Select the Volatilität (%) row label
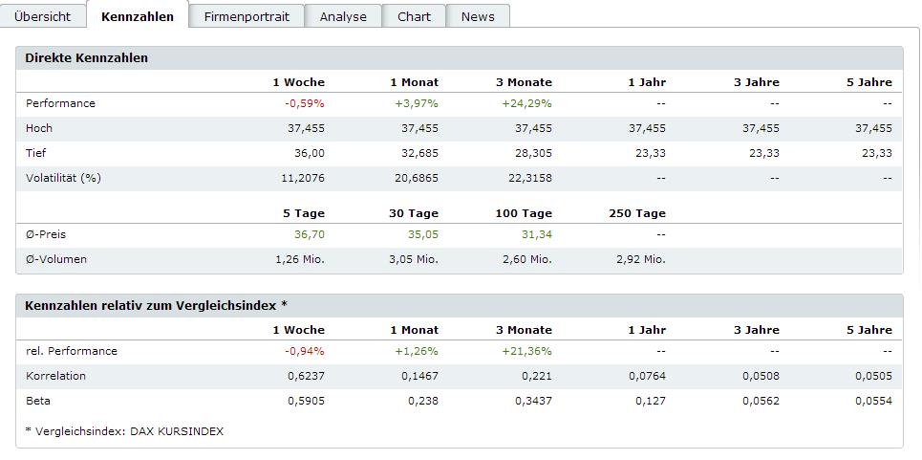This screenshot has width=922, height=460. tap(63, 178)
